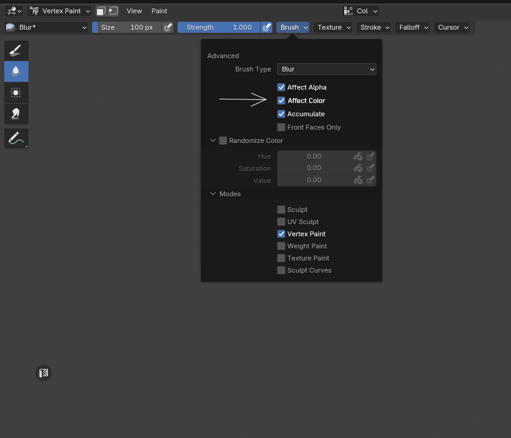Click the Saturation pen pressure icon
Image resolution: width=511 pixels, height=438 pixels.
(x=370, y=168)
